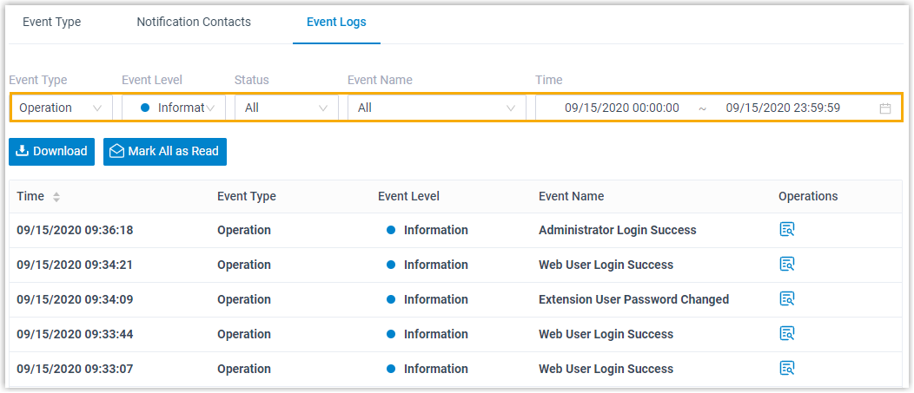The image size is (914, 393).
Task: Open details icon for 09:33:44 log entry
Action: (x=787, y=334)
